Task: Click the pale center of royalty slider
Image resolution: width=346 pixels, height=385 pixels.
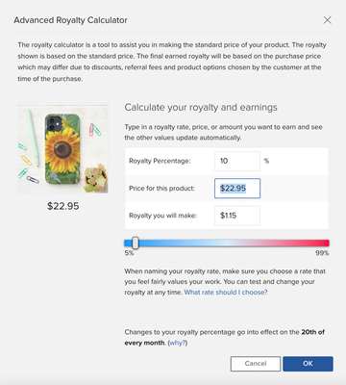Action: 227,243
